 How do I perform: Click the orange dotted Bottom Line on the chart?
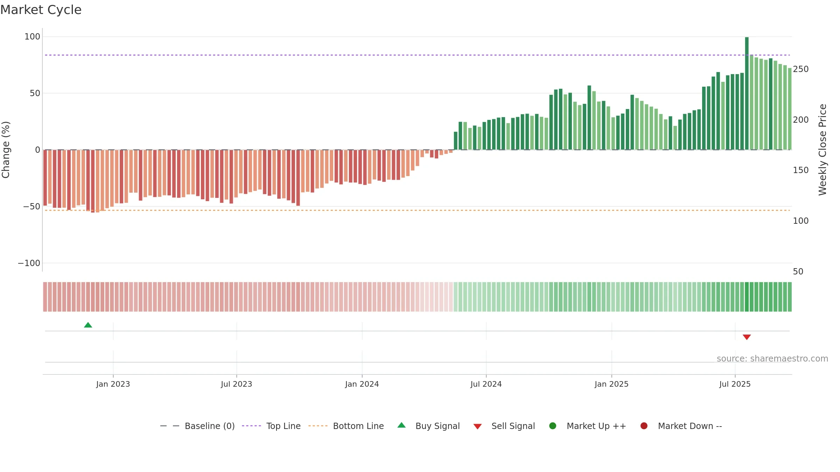[x=417, y=210]
